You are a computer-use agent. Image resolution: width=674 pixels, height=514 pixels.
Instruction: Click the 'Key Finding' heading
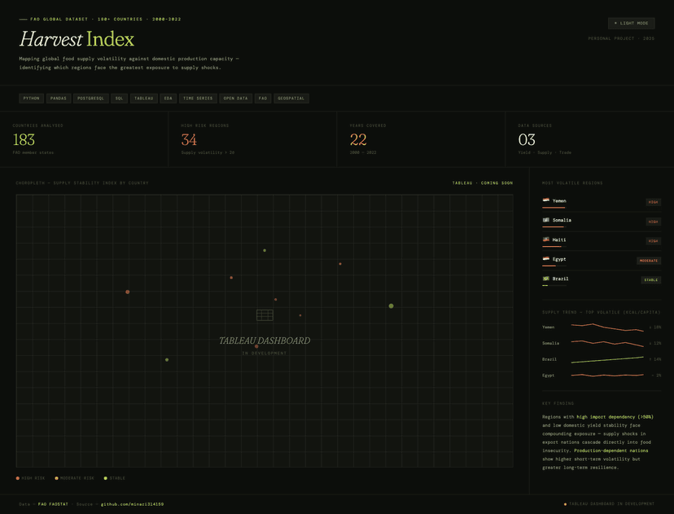(x=558, y=403)
